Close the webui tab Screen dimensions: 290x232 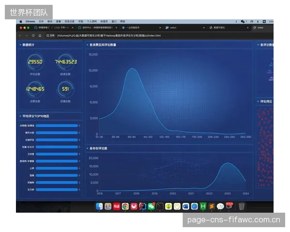[x=204, y=28]
